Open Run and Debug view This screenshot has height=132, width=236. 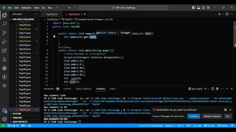(x=4, y=41)
